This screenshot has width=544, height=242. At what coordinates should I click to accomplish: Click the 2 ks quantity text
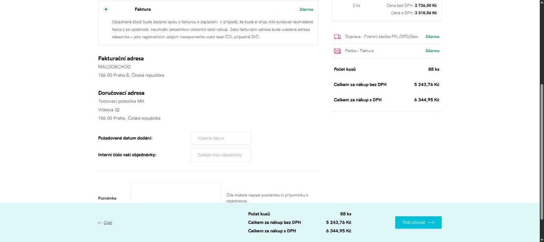pyautogui.click(x=356, y=6)
